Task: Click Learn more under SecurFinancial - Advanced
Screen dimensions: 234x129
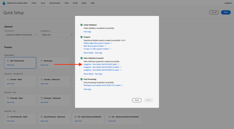Action: (x=44, y=121)
